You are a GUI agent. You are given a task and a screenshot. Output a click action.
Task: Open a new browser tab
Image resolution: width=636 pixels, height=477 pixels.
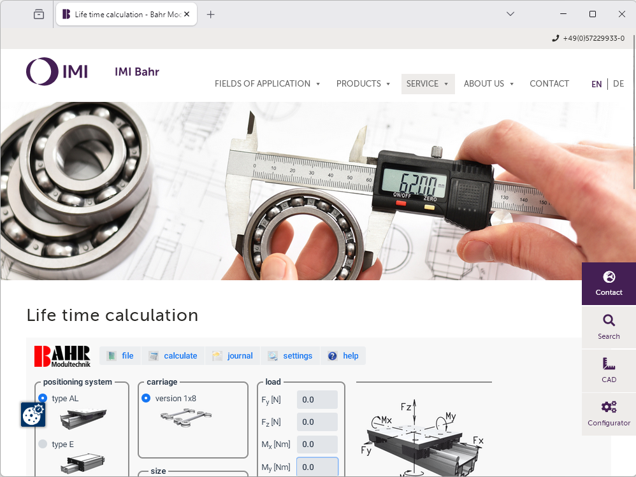[x=211, y=14]
